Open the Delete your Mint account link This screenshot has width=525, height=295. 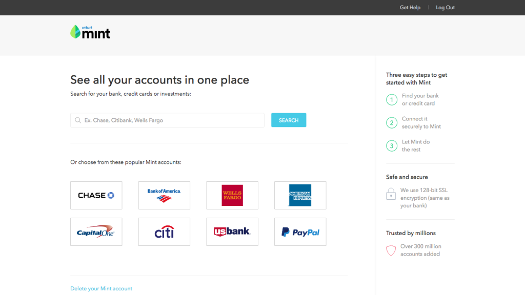101,289
